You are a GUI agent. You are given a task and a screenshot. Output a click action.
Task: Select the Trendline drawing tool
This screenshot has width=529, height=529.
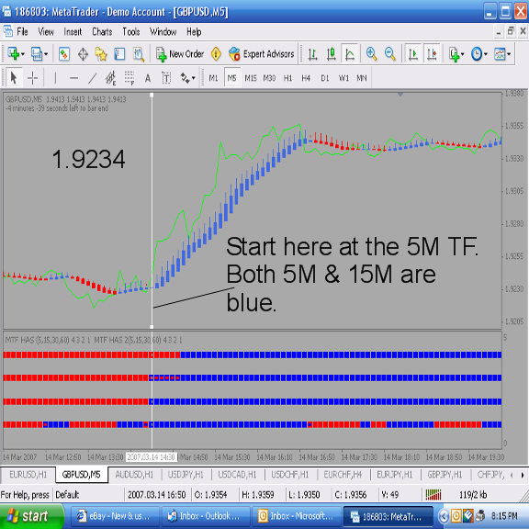(x=92, y=78)
